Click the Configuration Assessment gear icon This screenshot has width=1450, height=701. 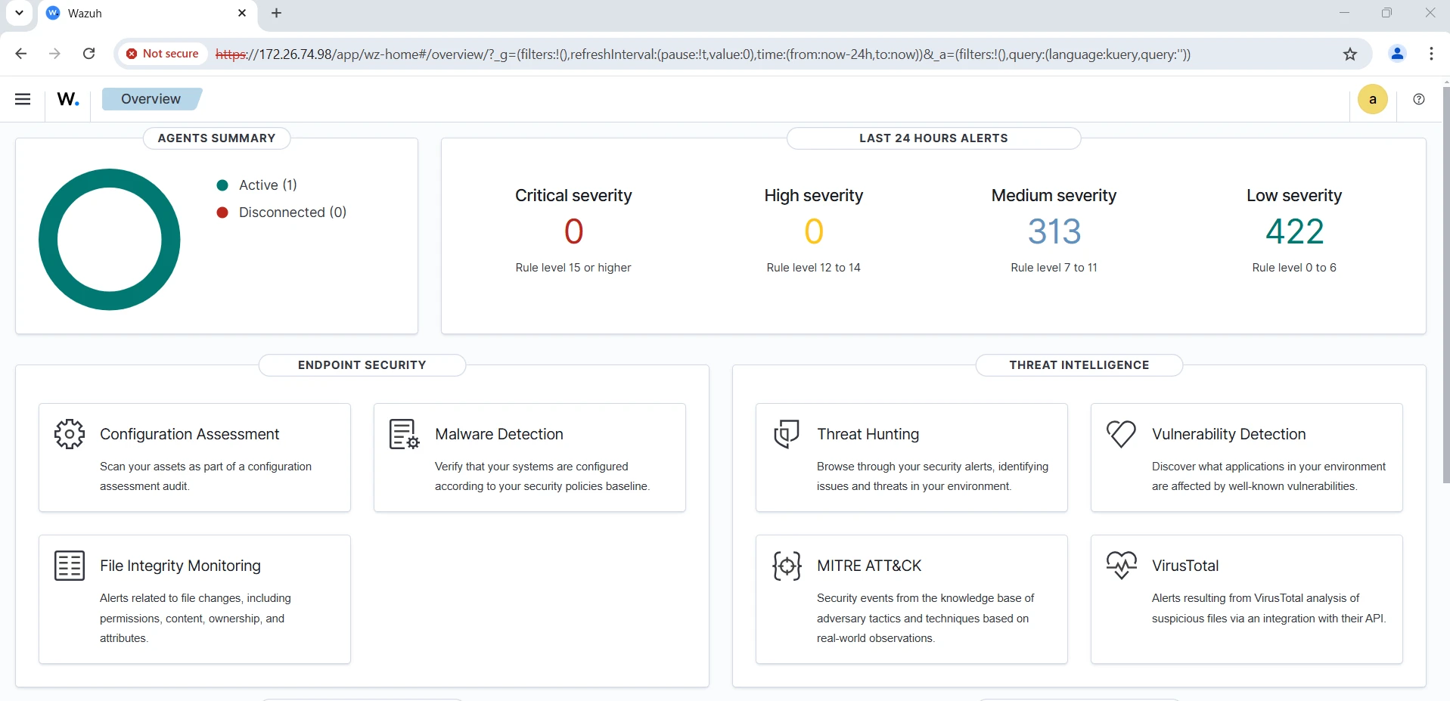point(70,434)
